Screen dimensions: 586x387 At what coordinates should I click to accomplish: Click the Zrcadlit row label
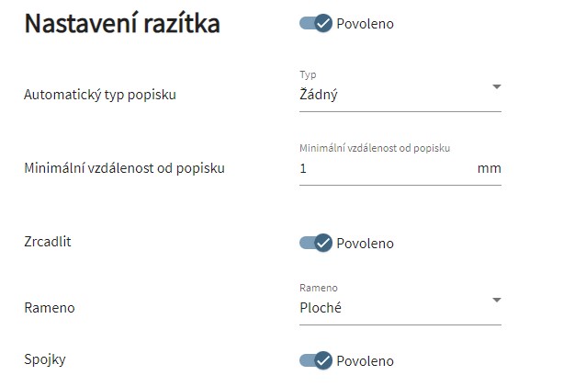(48, 242)
